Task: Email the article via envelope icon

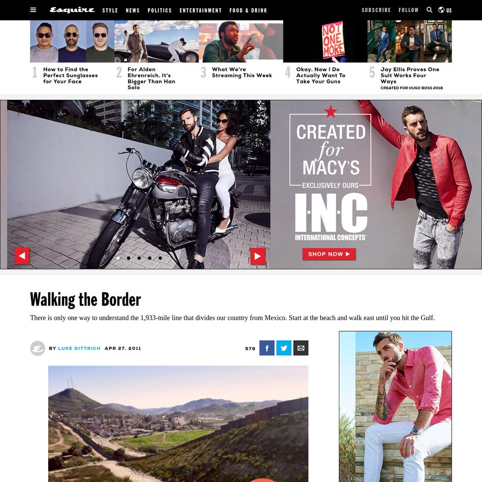Action: coord(301,348)
